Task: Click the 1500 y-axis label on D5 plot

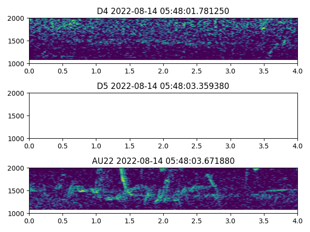Action: pos(18,116)
